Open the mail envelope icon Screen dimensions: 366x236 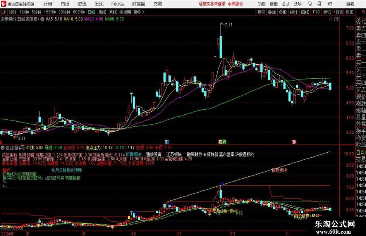(x=330, y=4)
